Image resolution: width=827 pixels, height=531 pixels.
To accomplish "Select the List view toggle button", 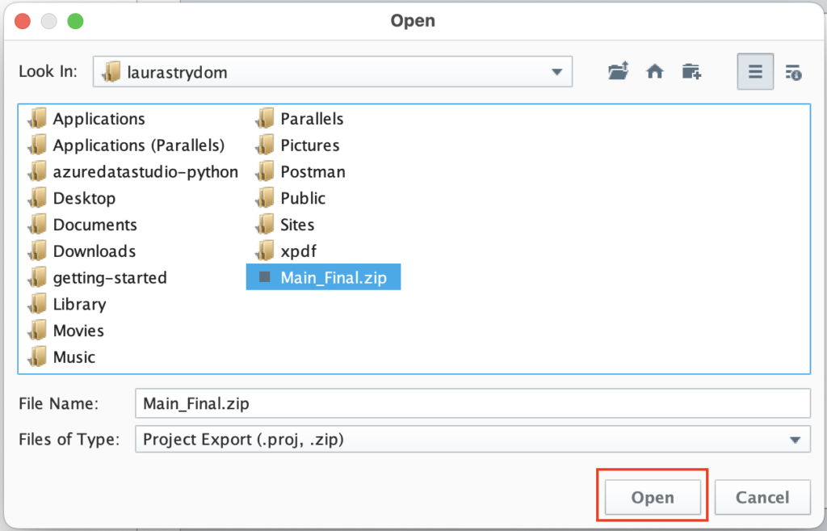I will (754, 71).
